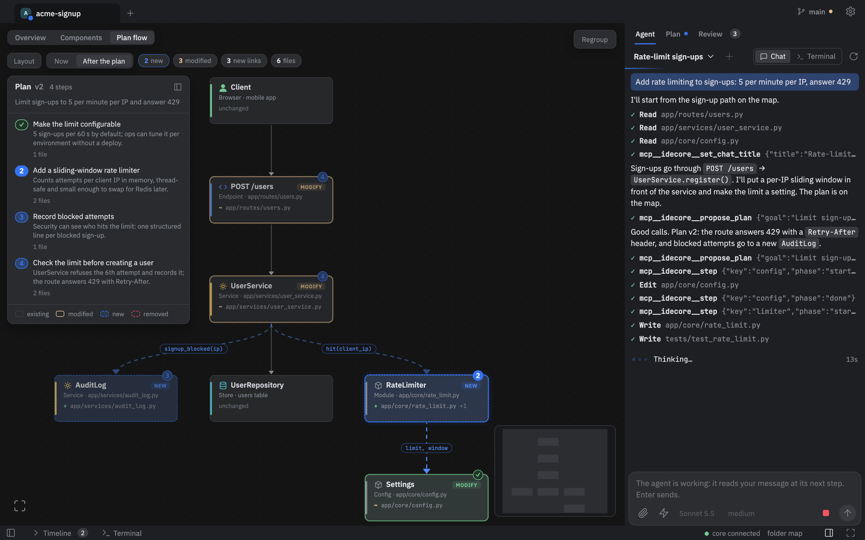Enter fullscreen via status bar icon
Image resolution: width=865 pixels, height=540 pixels.
pos(850,533)
